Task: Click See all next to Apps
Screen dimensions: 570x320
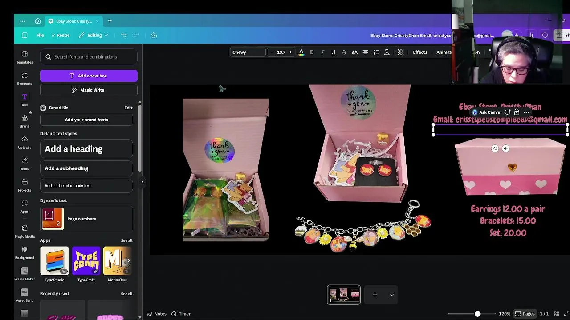Action: (126, 240)
